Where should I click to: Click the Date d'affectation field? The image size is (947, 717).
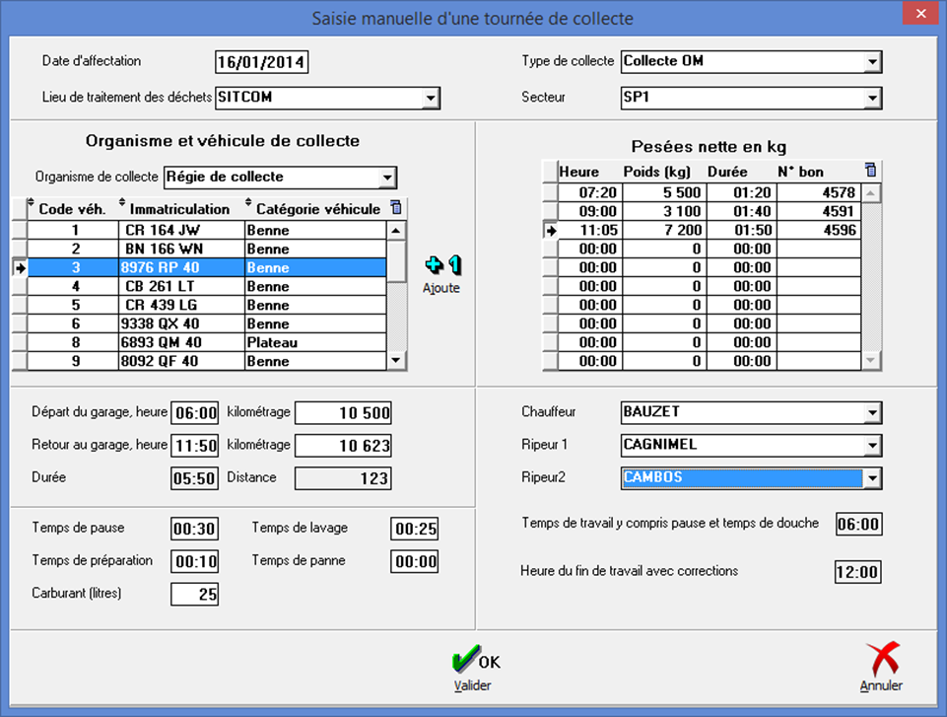261,62
